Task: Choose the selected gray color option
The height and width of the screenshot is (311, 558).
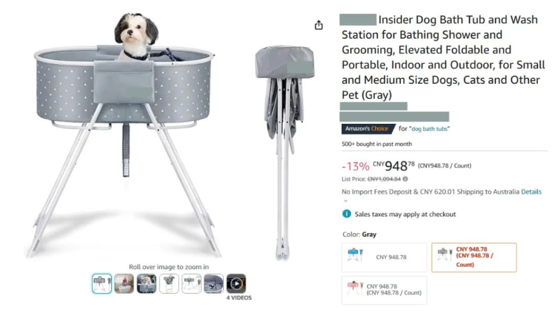Action: pyautogui.click(x=473, y=257)
